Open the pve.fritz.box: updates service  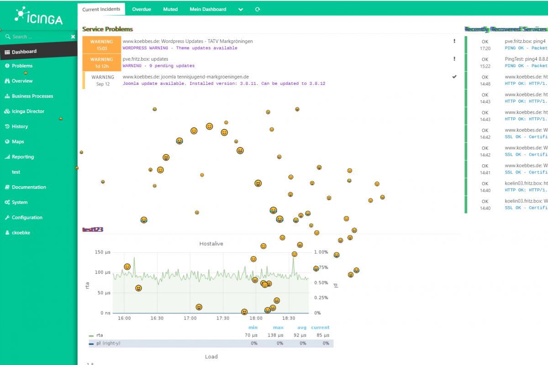145,59
